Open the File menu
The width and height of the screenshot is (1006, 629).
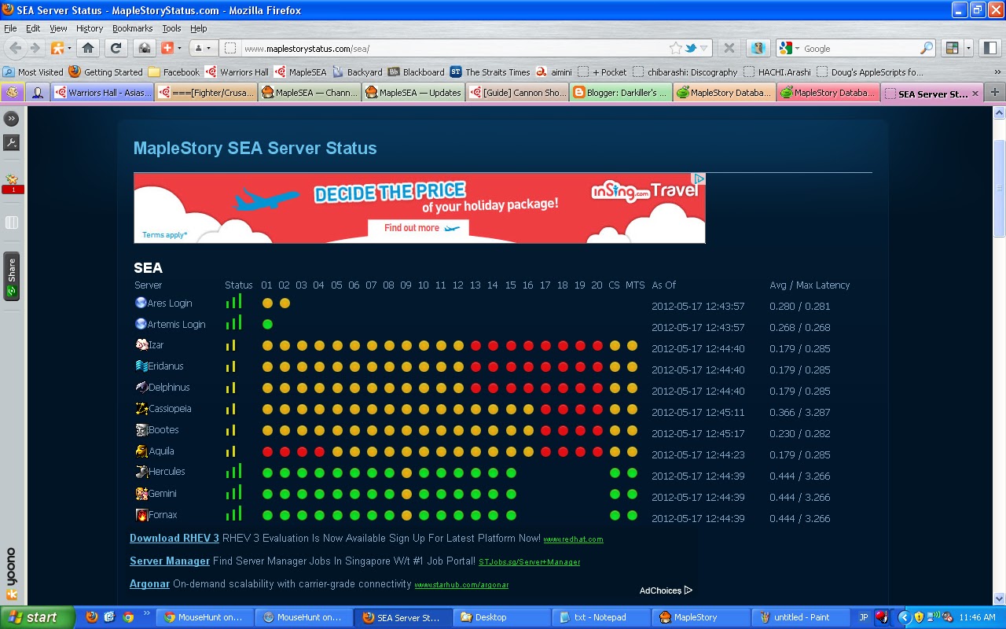pyautogui.click(x=10, y=28)
